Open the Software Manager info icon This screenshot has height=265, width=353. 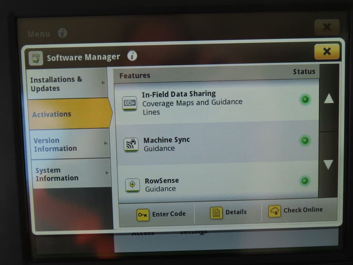coord(132,55)
